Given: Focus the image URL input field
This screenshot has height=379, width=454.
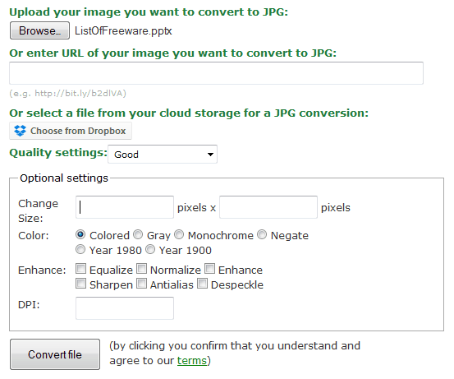Looking at the screenshot, I should pos(216,73).
